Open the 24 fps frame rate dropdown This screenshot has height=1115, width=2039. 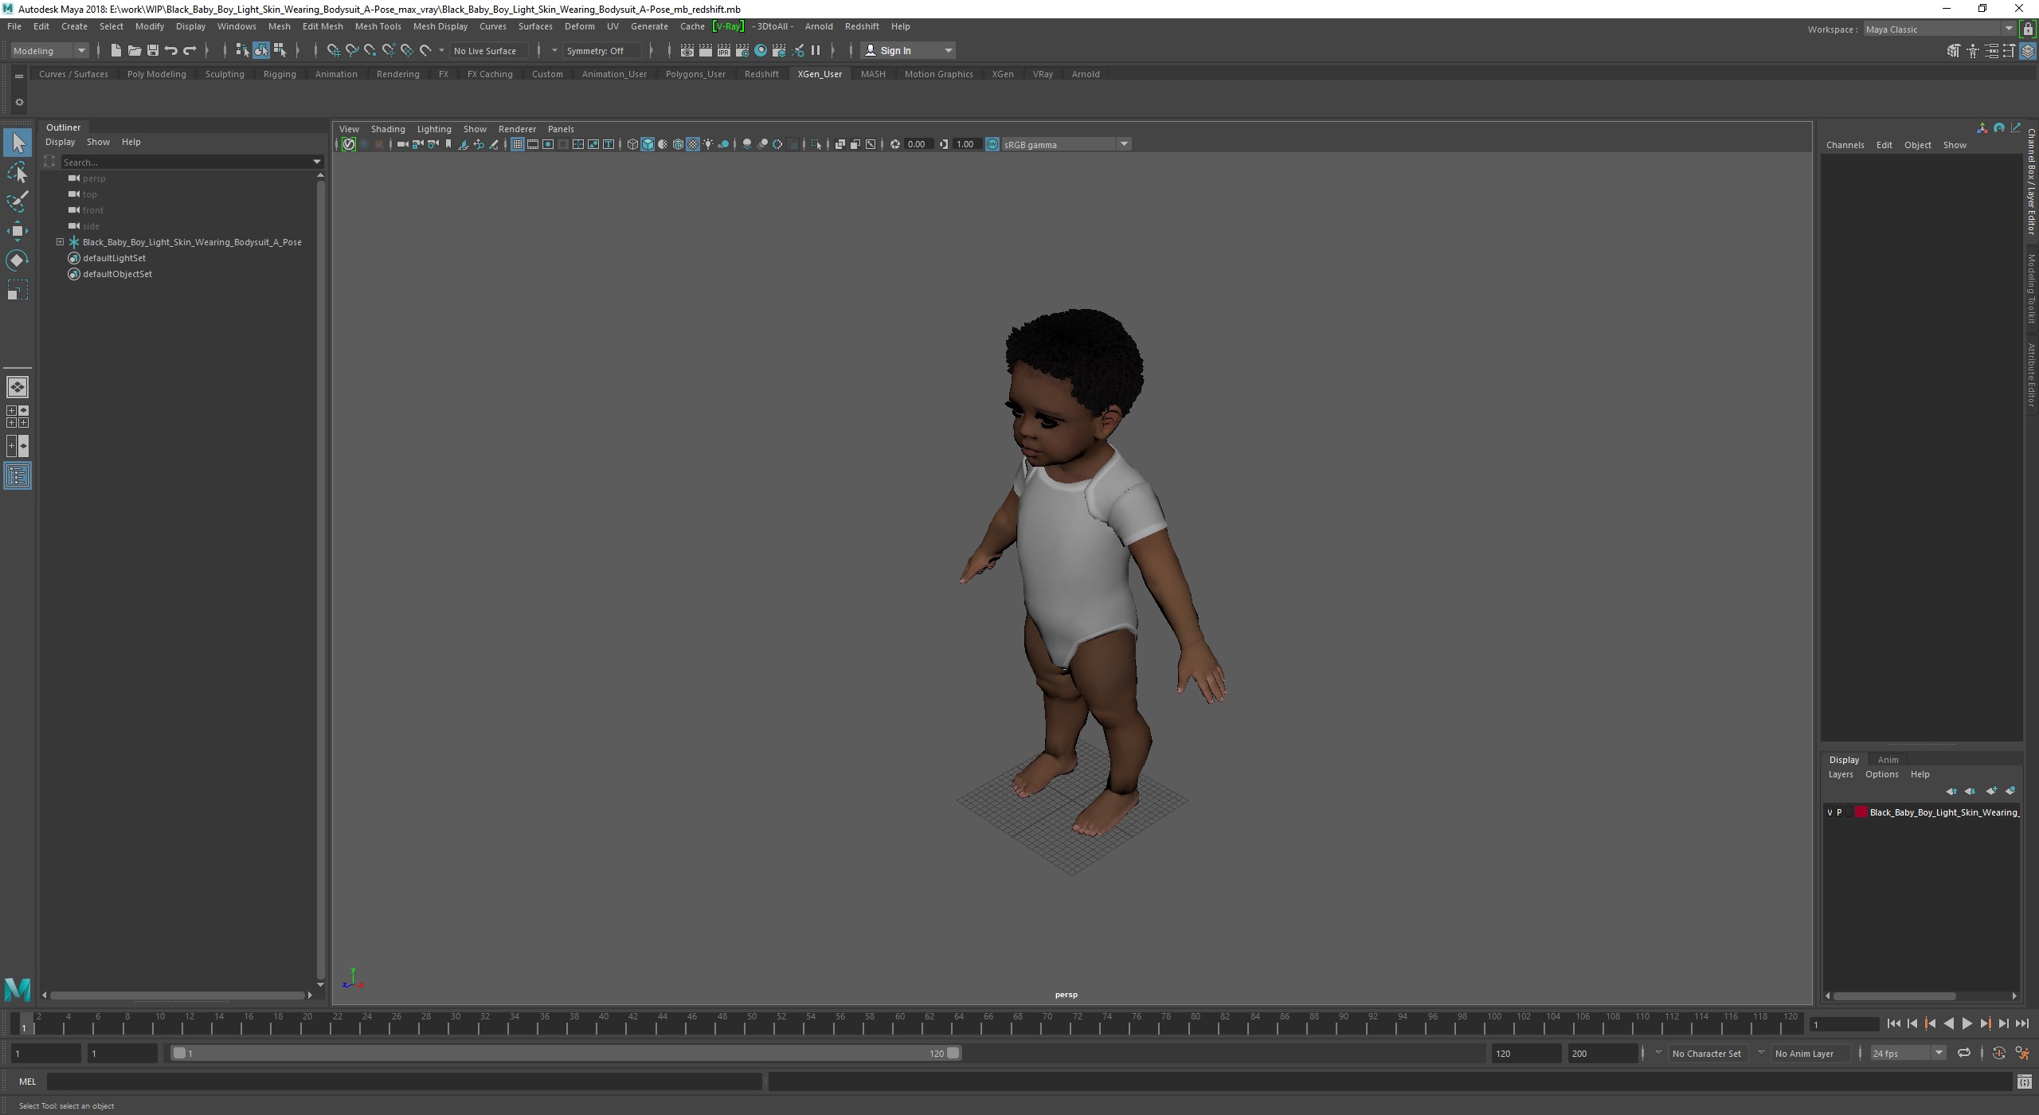pos(1907,1053)
